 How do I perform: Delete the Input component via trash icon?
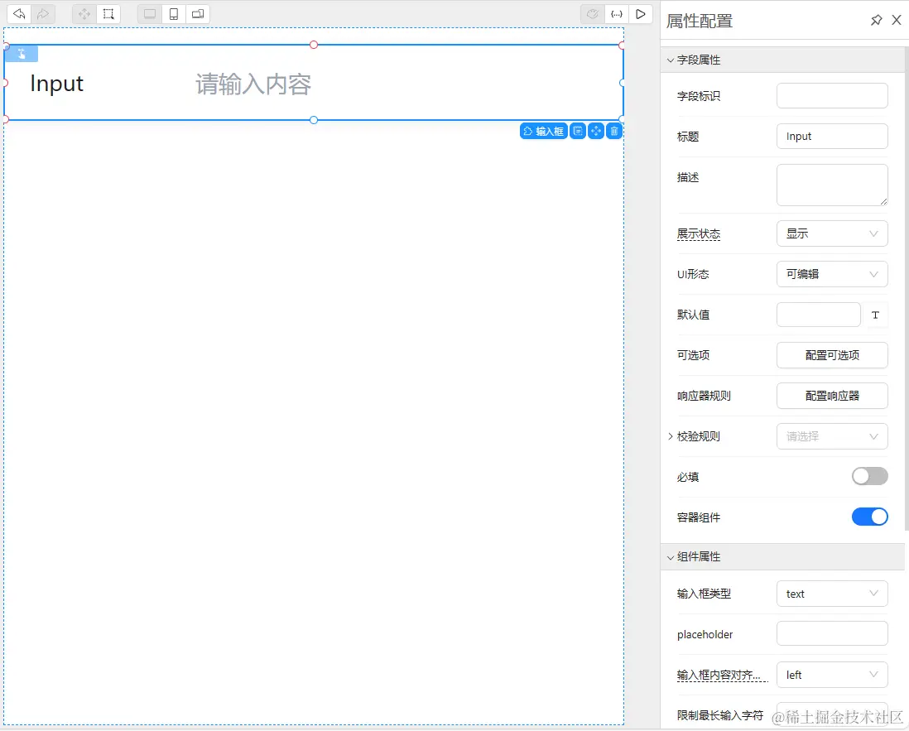[x=613, y=130]
